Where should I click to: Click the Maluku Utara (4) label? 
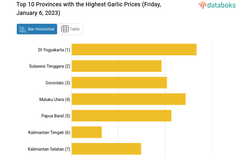(x=55, y=99)
